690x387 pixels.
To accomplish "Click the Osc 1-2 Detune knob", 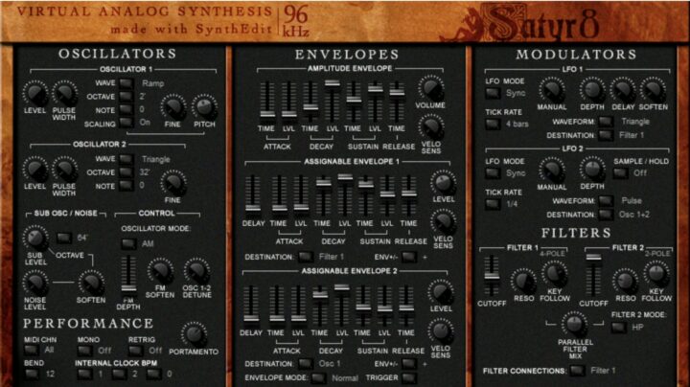I will point(196,271).
